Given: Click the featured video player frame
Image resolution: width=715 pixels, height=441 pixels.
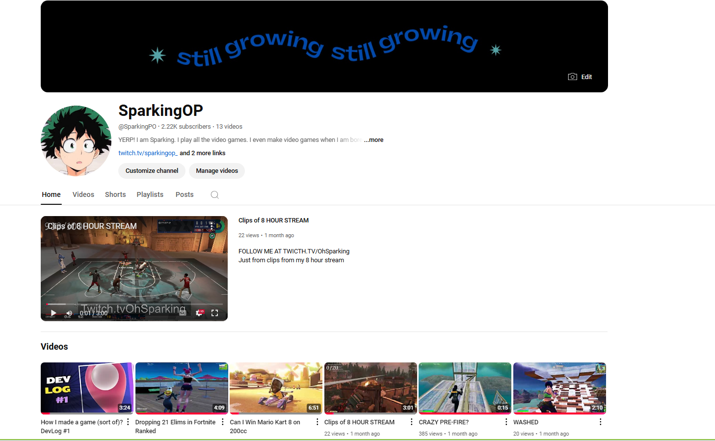Looking at the screenshot, I should click(x=134, y=269).
